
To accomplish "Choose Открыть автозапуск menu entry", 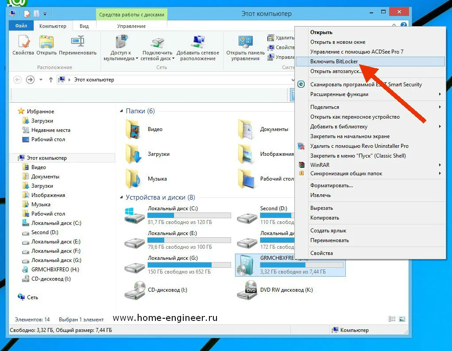I will coord(371,71).
